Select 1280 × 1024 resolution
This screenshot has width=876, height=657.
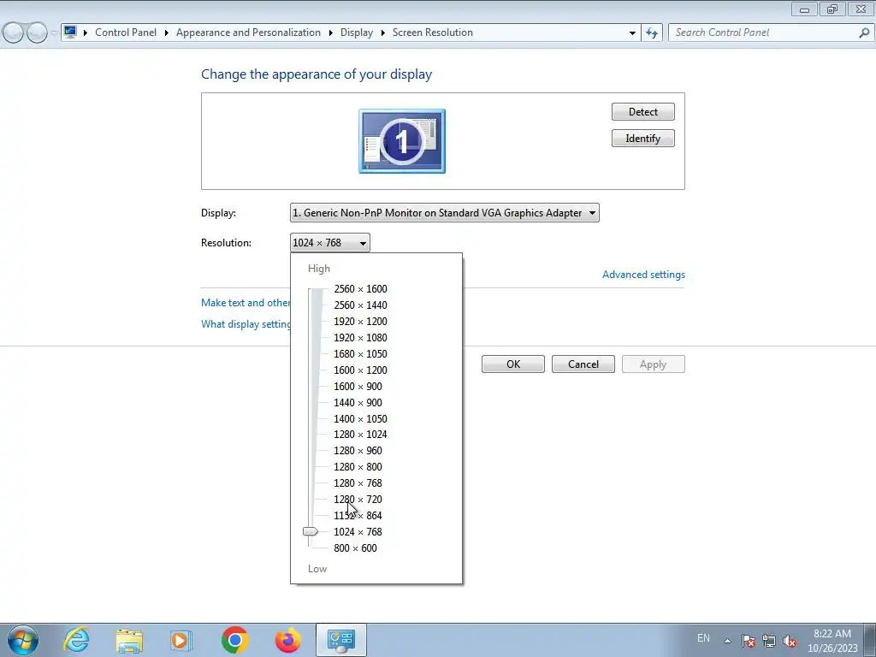[360, 434]
